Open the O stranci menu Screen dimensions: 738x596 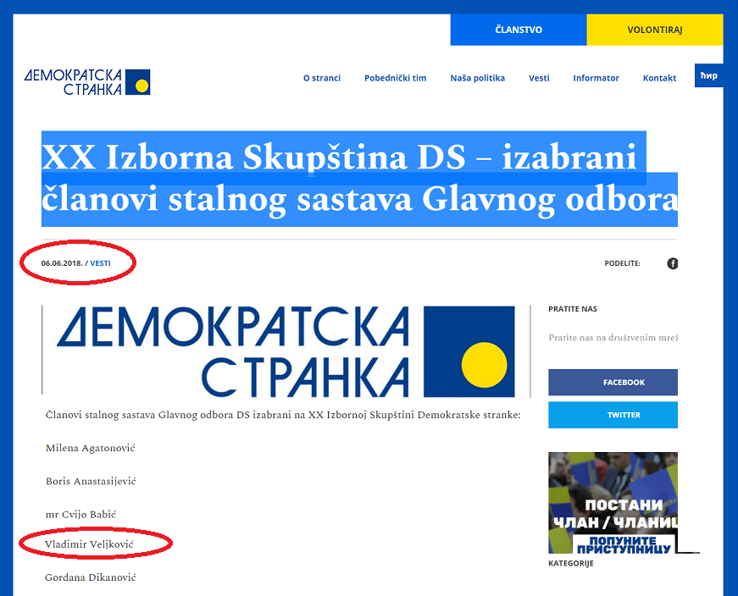[322, 78]
